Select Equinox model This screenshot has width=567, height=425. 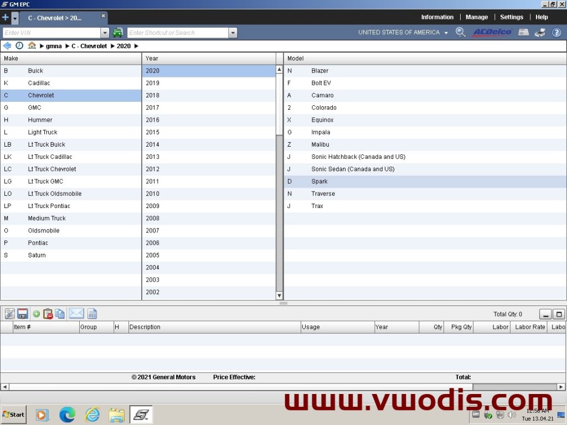coord(425,120)
